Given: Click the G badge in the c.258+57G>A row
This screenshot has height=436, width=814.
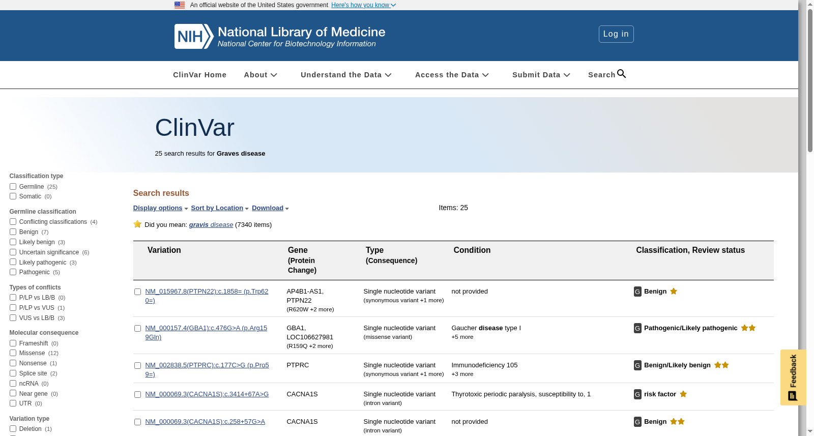Looking at the screenshot, I should pyautogui.click(x=637, y=422).
